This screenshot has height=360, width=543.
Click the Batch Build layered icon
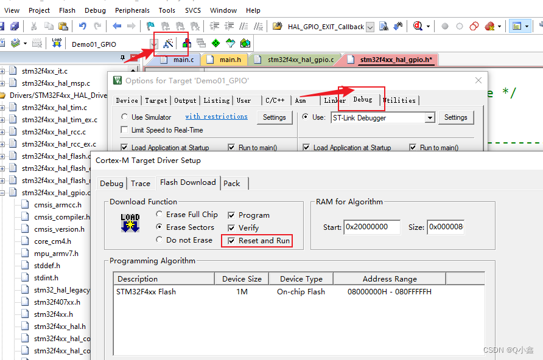(15, 43)
